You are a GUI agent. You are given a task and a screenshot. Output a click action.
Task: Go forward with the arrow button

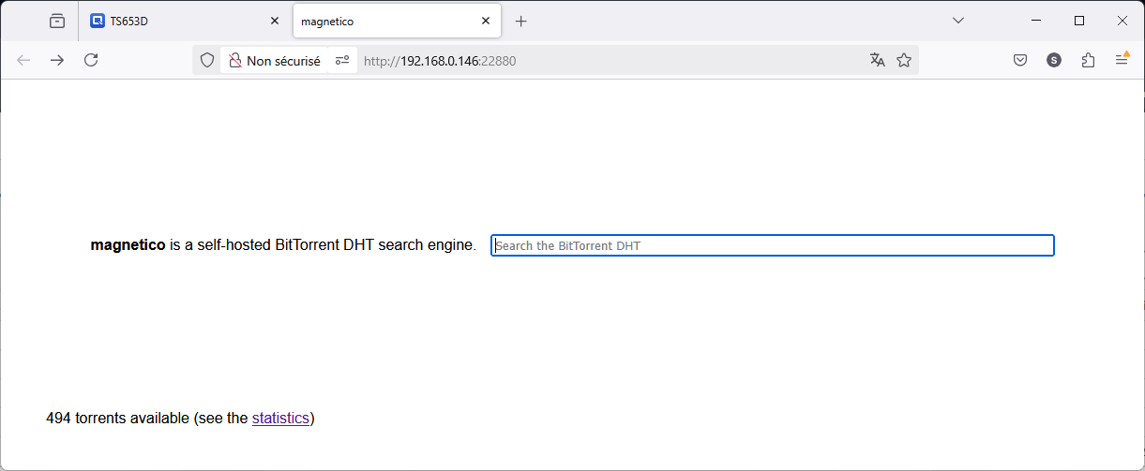tap(57, 60)
